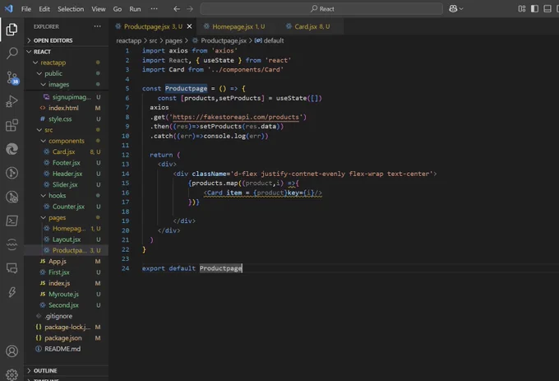Collapse the components folder
The width and height of the screenshot is (559, 381).
66,141
